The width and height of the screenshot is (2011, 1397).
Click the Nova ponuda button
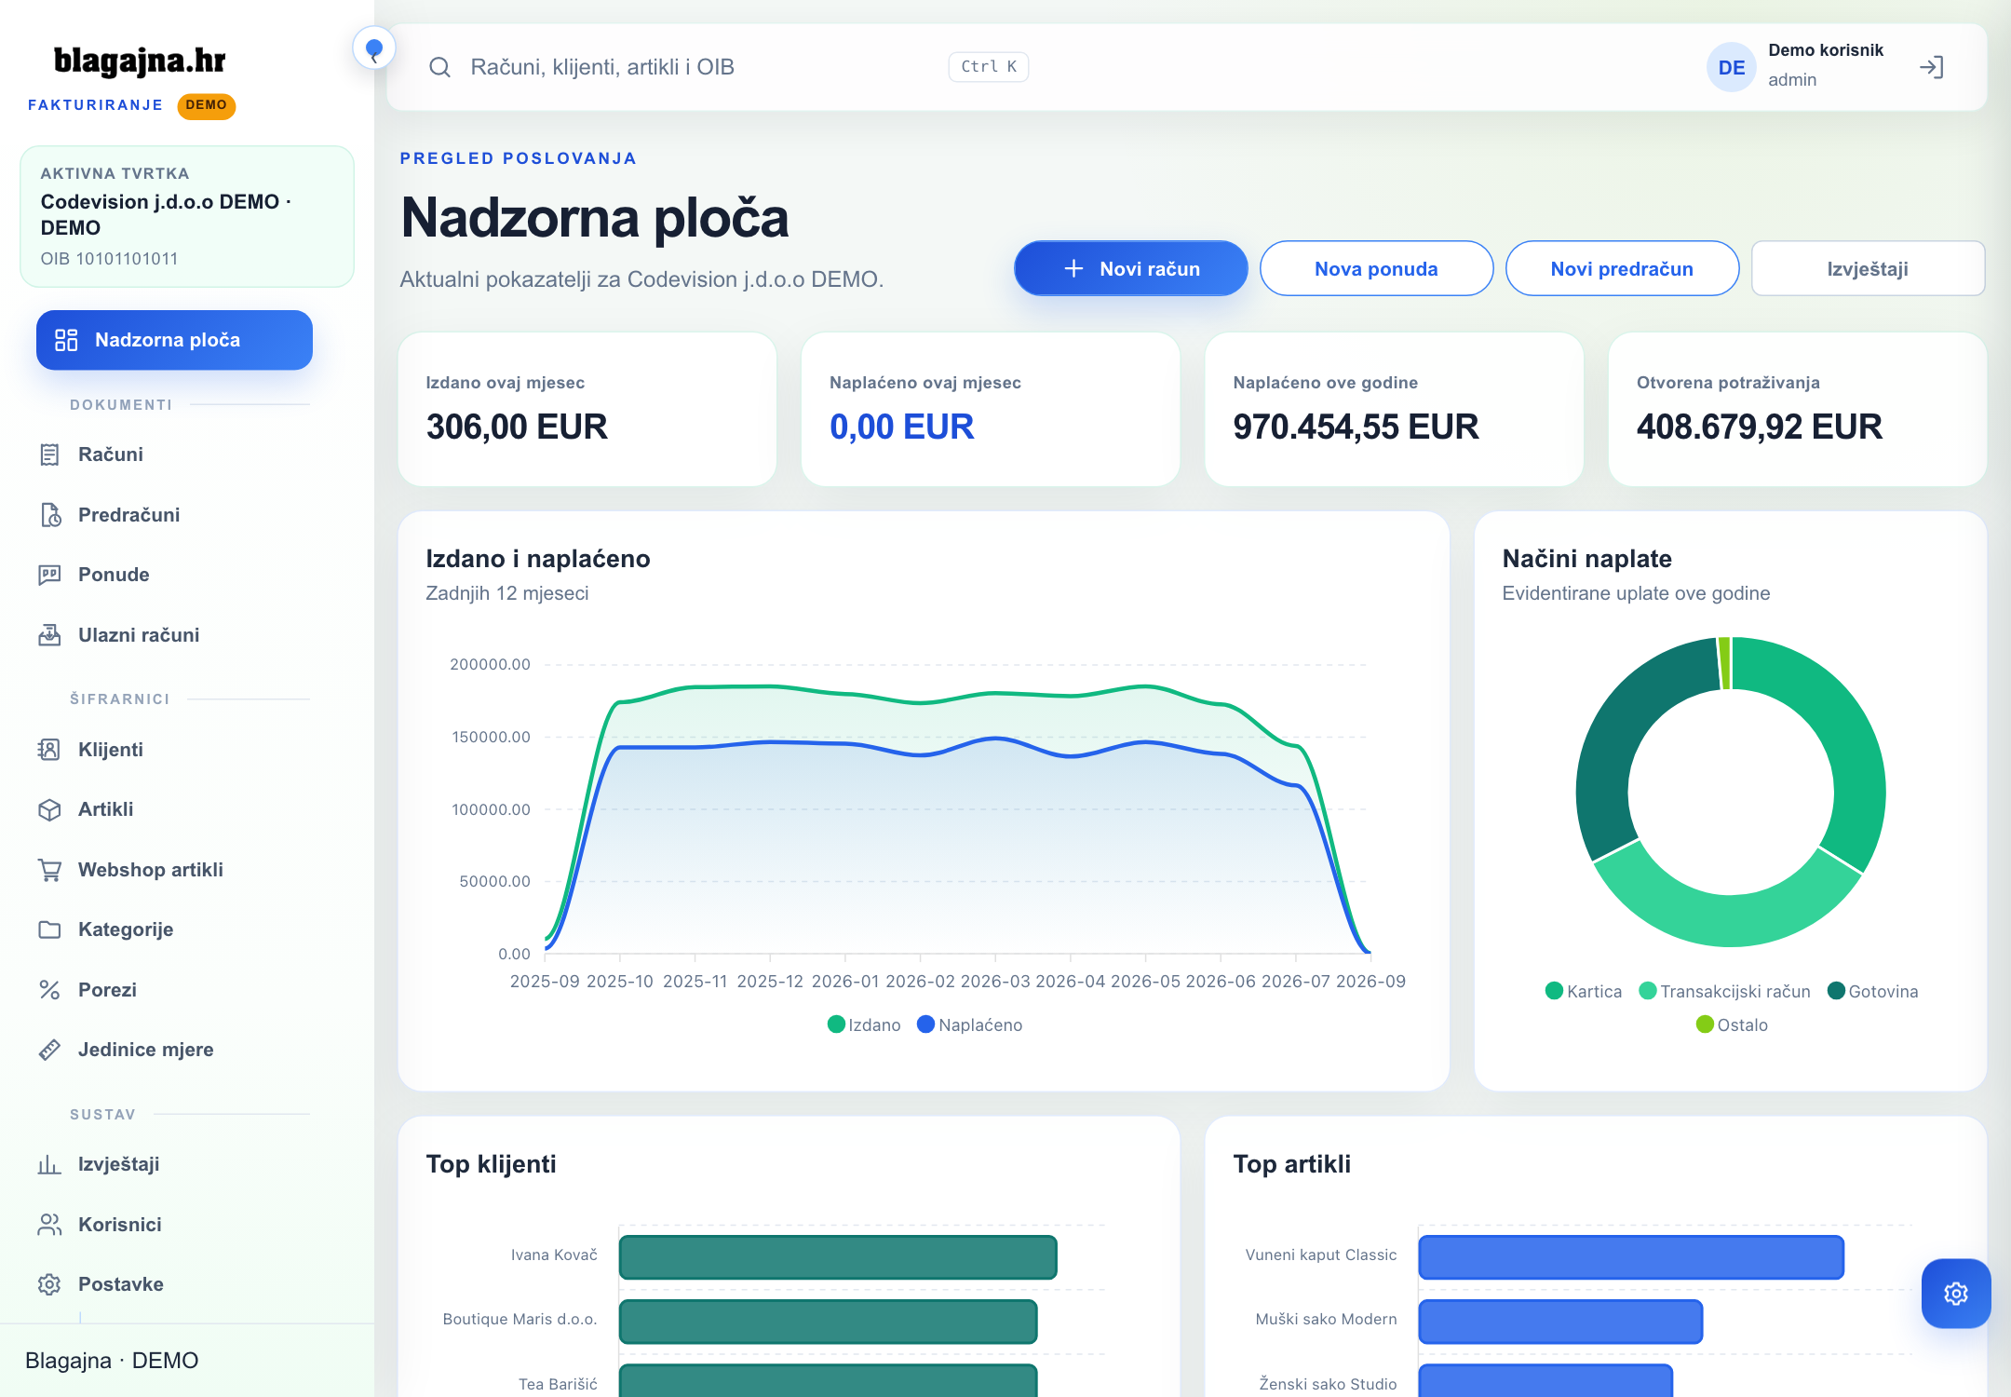[x=1376, y=268]
